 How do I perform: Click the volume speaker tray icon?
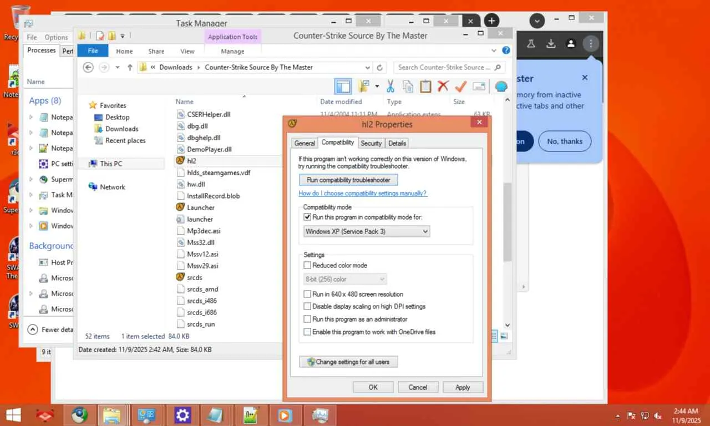pos(658,415)
